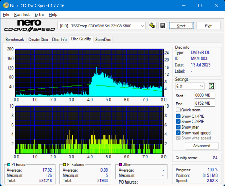Click the floppy disk save icon
Screen dimensions: 225x186
pyautogui.click(x=163, y=26)
